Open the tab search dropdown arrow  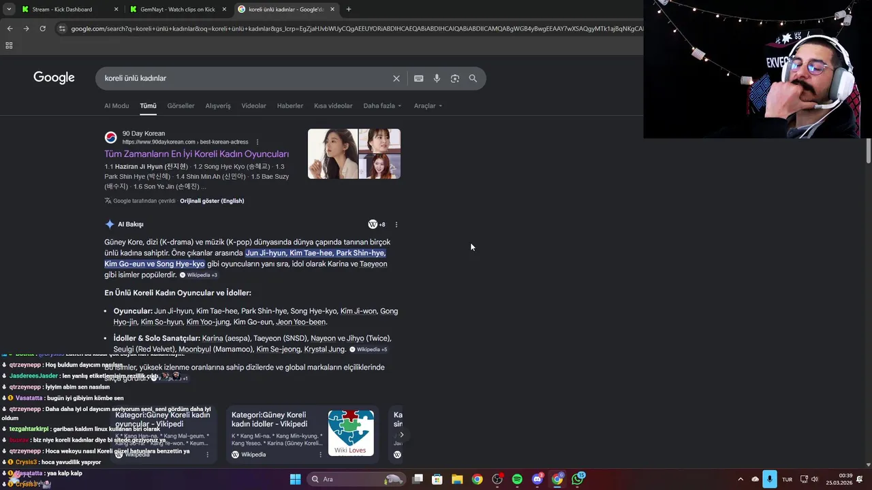coord(9,9)
